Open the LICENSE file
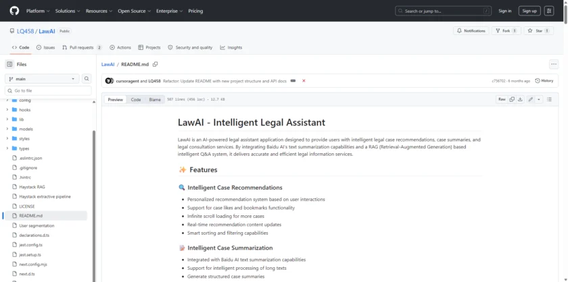This screenshot has height=282, width=568. point(27,206)
